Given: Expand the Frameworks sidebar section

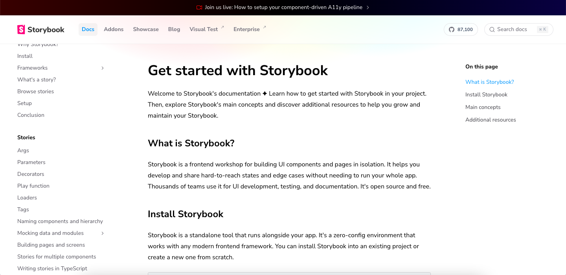Looking at the screenshot, I should click(103, 68).
